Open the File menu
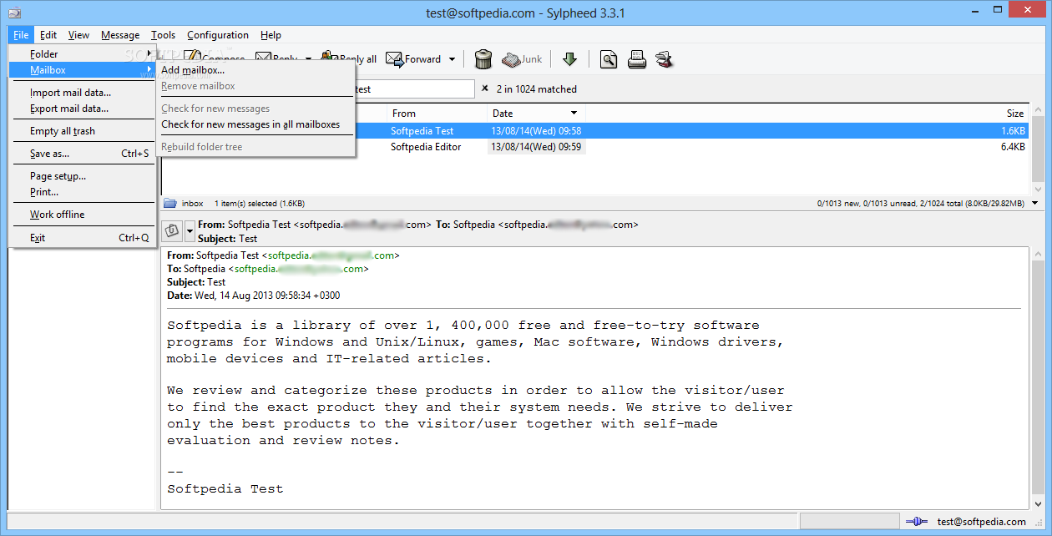The width and height of the screenshot is (1052, 536). (22, 35)
